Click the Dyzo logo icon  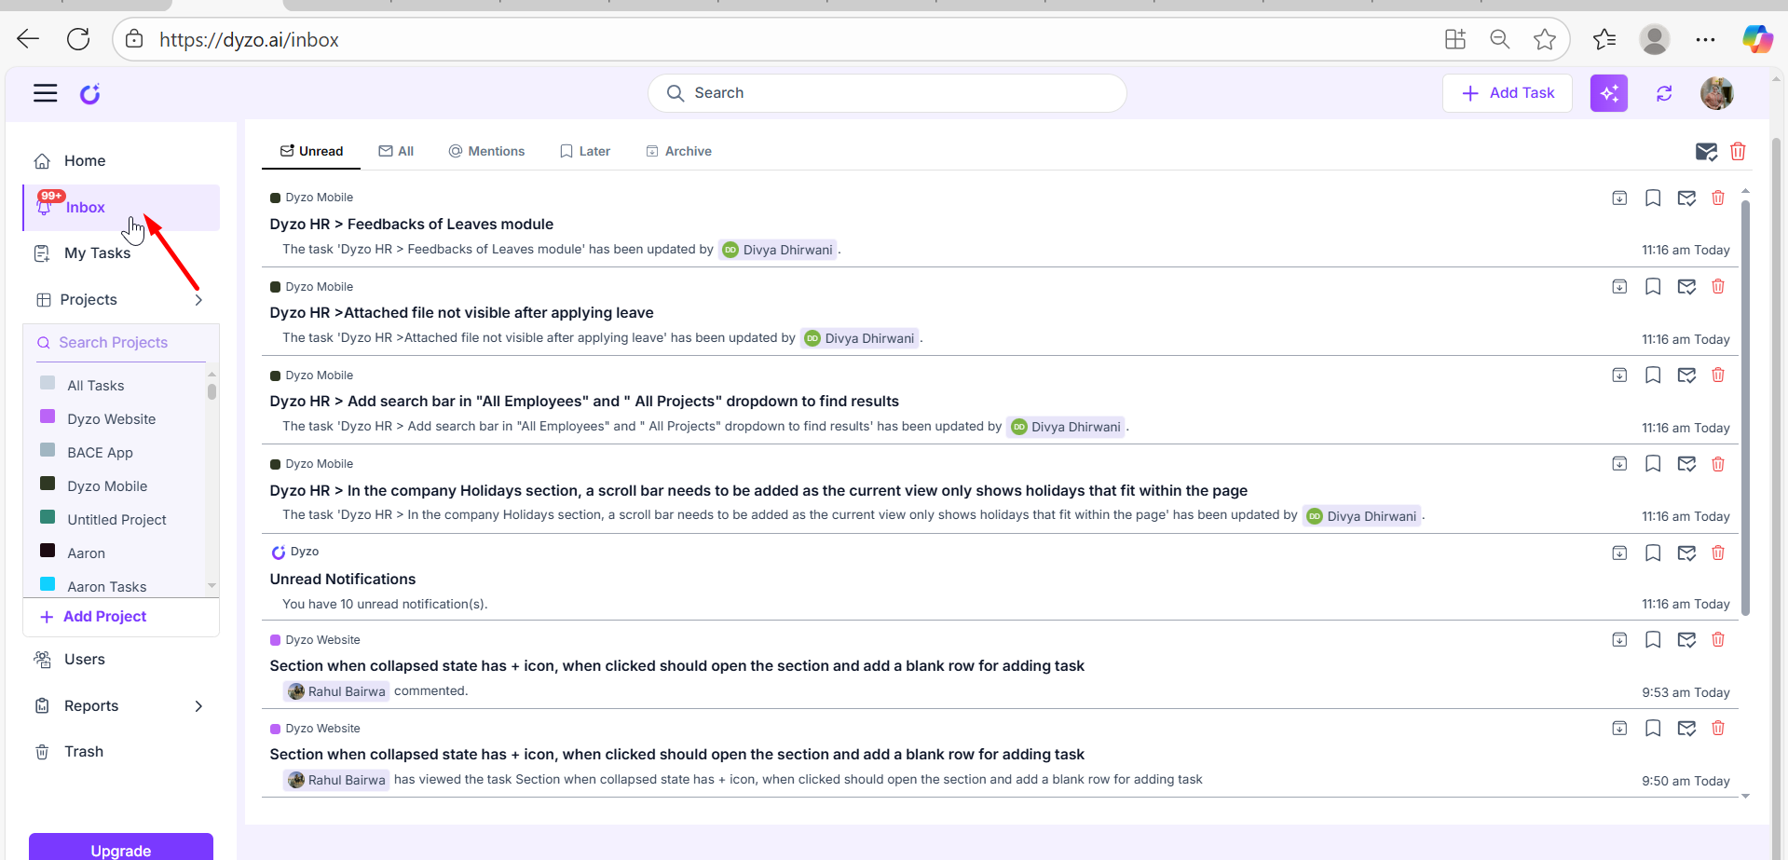coord(89,93)
